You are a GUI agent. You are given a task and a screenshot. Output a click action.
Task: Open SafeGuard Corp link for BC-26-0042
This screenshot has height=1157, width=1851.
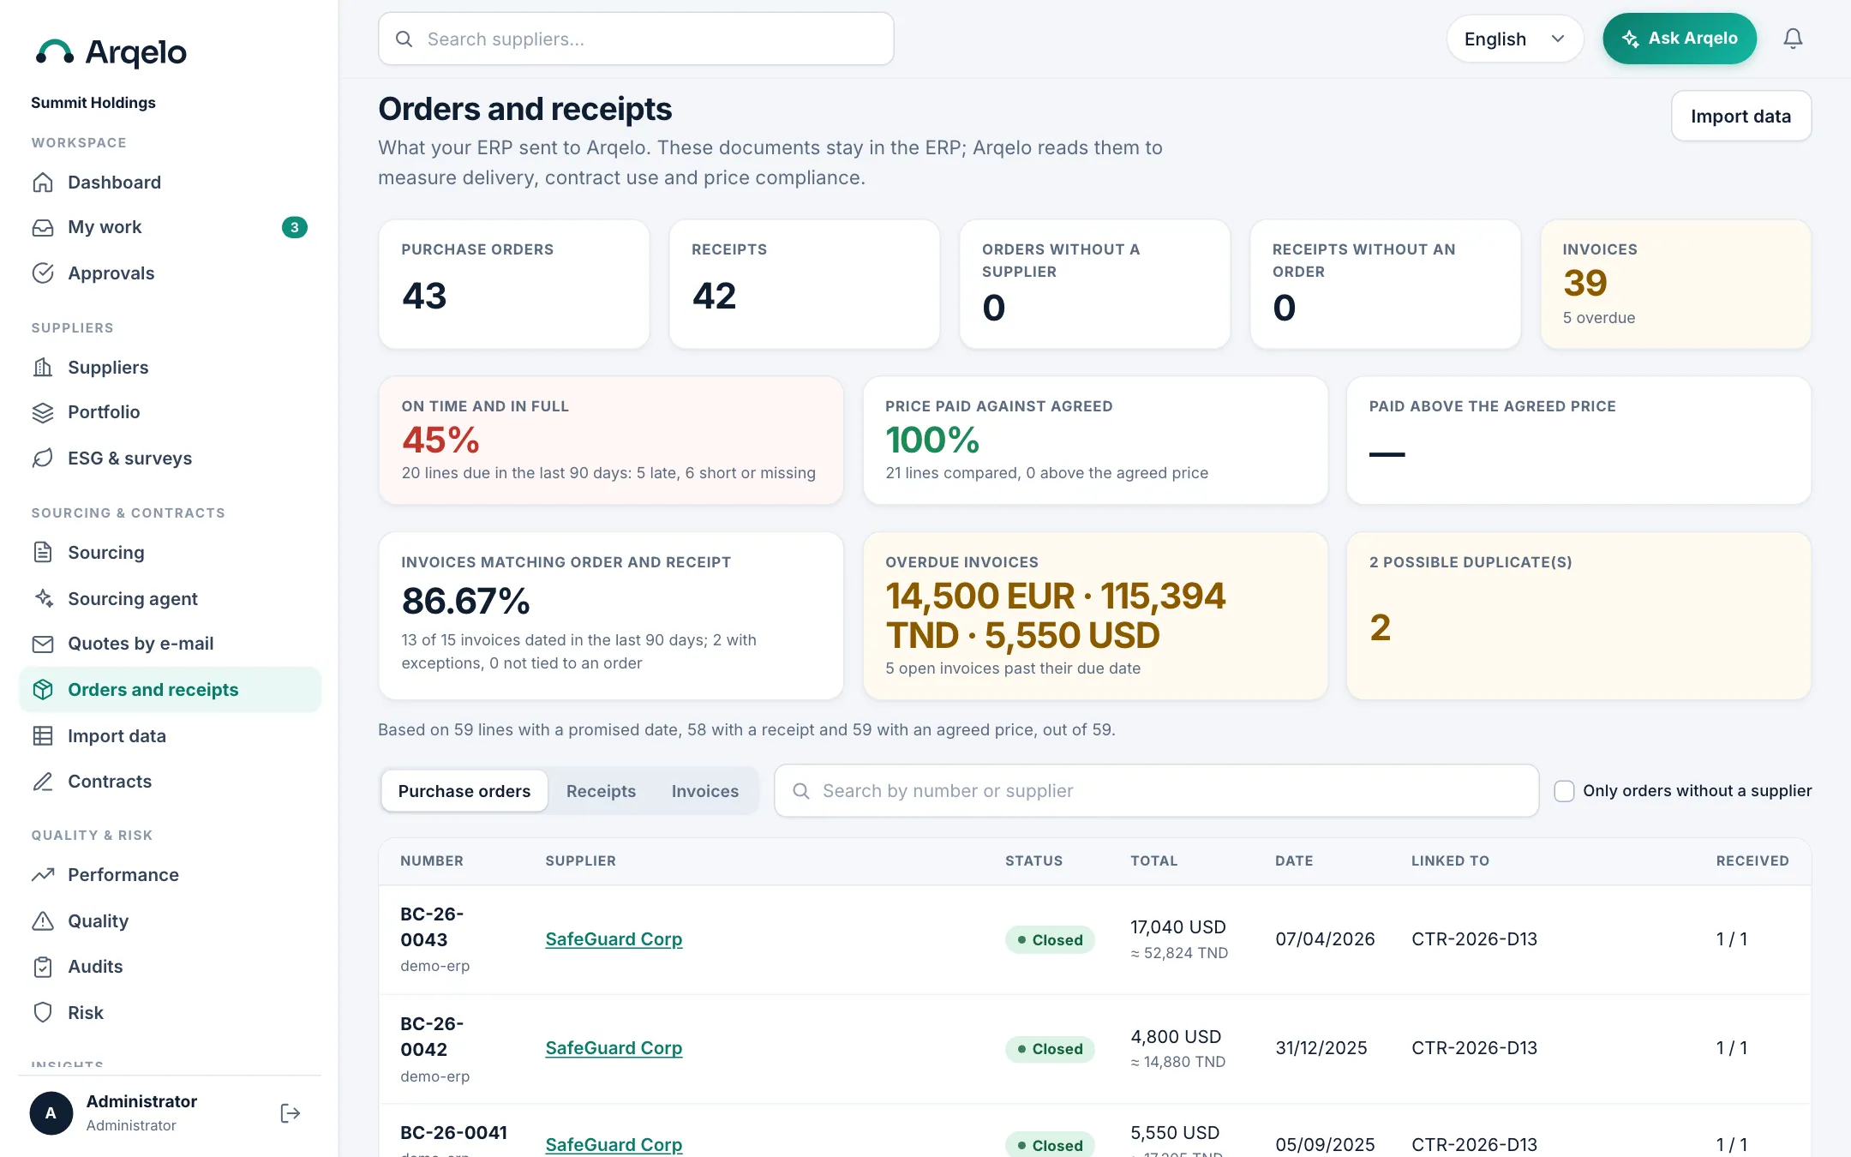(614, 1048)
